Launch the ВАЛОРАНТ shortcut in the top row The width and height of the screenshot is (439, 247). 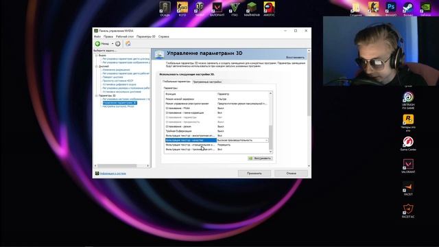coord(217,9)
